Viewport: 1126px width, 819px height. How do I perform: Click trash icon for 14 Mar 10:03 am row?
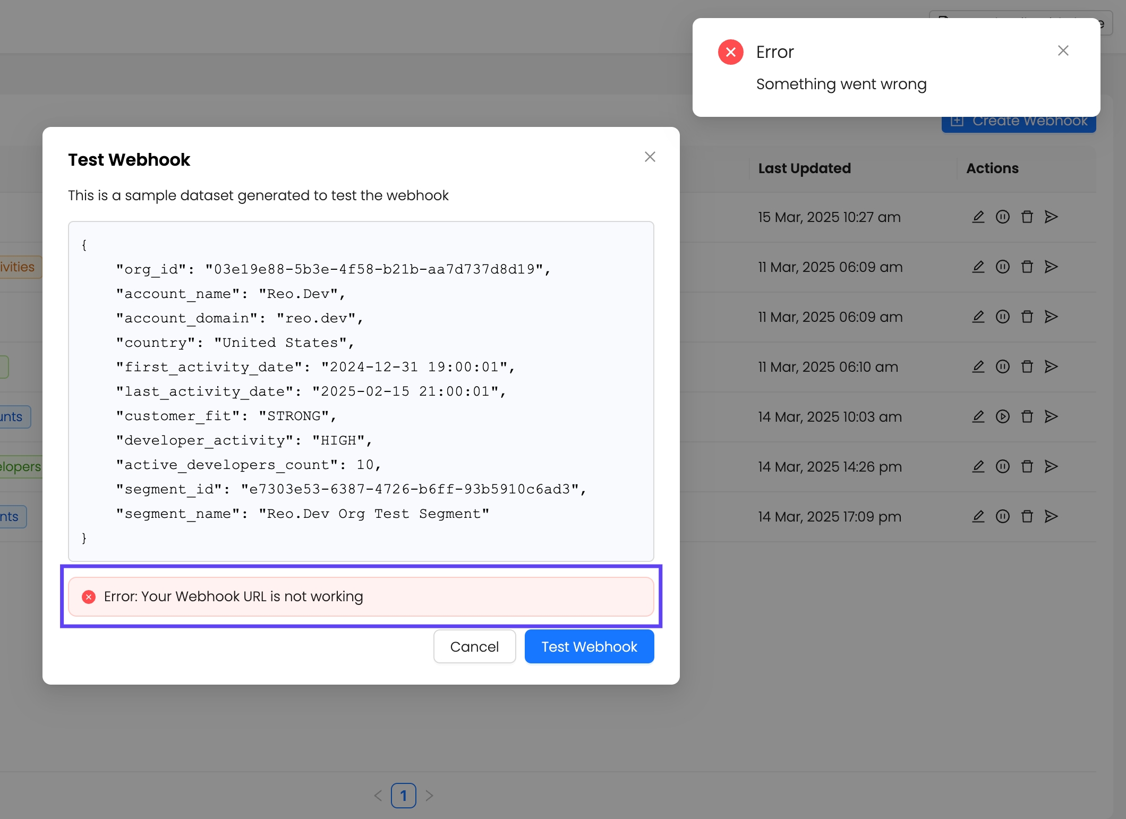tap(1027, 416)
